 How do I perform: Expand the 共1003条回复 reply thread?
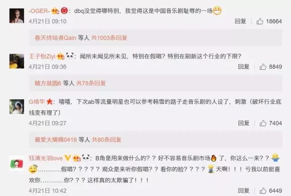click(109, 38)
